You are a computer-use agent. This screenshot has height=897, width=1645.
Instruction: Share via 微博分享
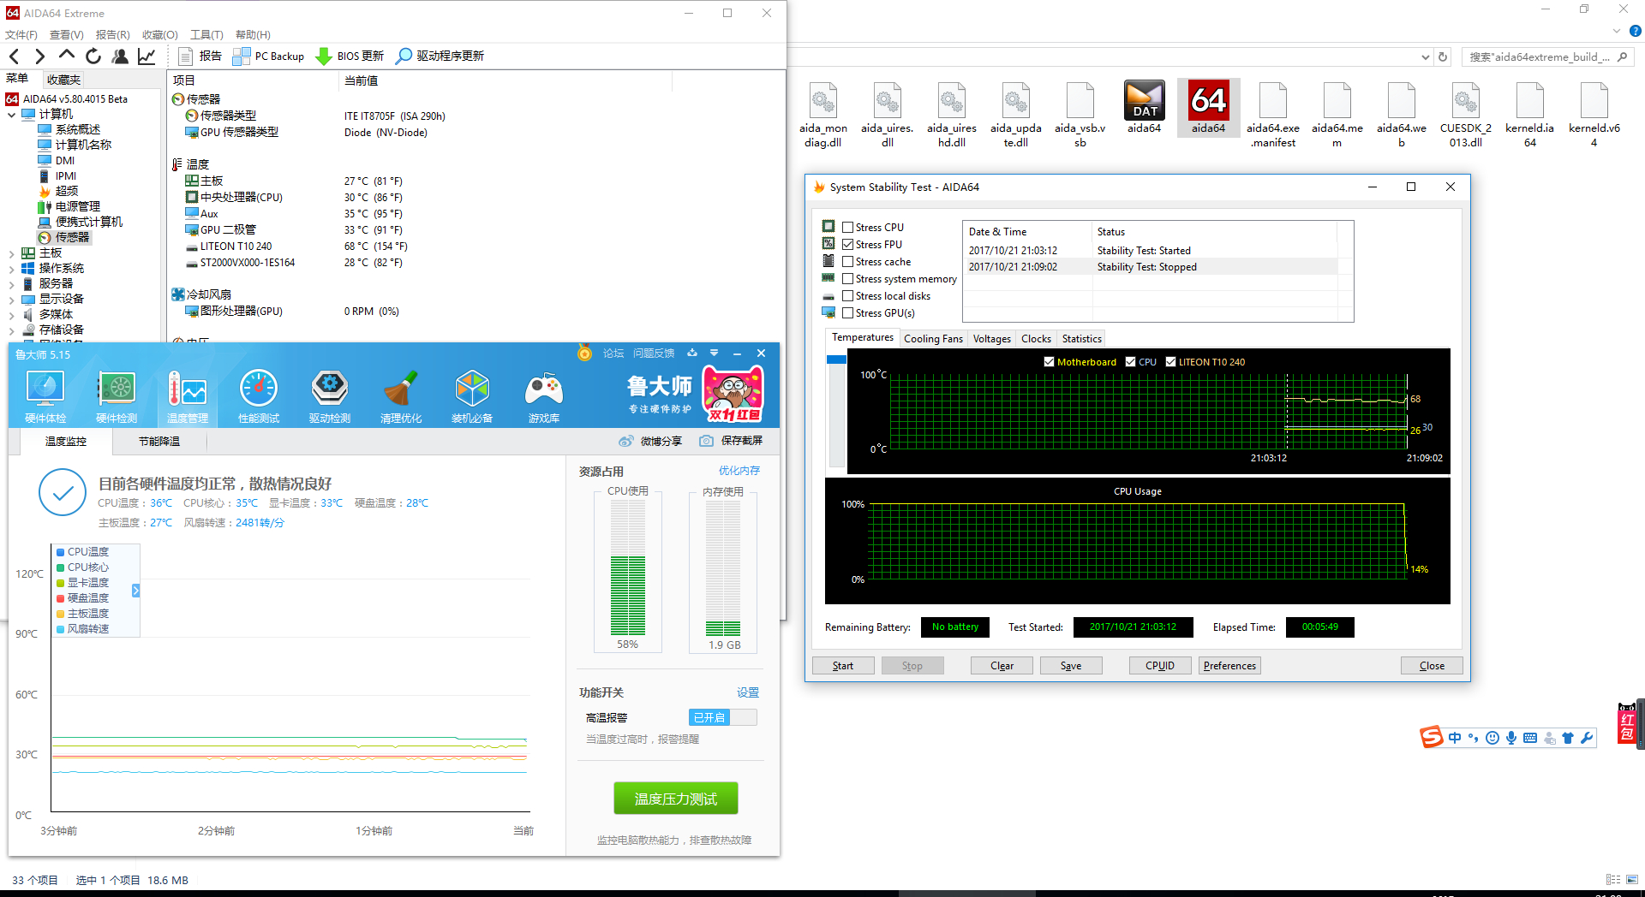[650, 442]
